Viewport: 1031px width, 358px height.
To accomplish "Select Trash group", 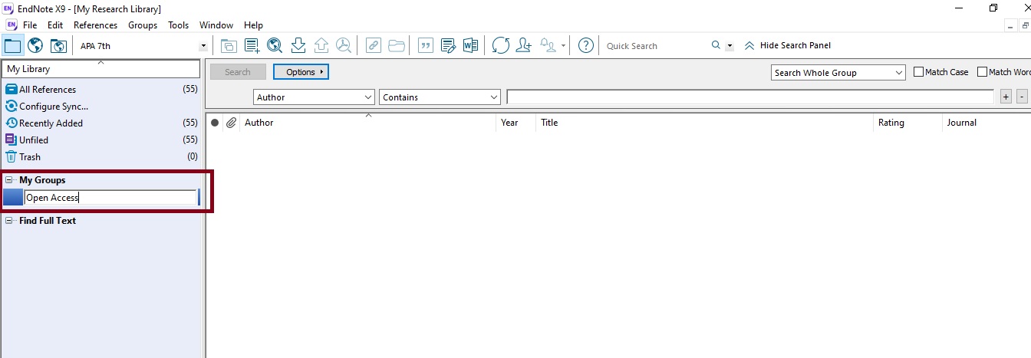I will coord(102,157).
